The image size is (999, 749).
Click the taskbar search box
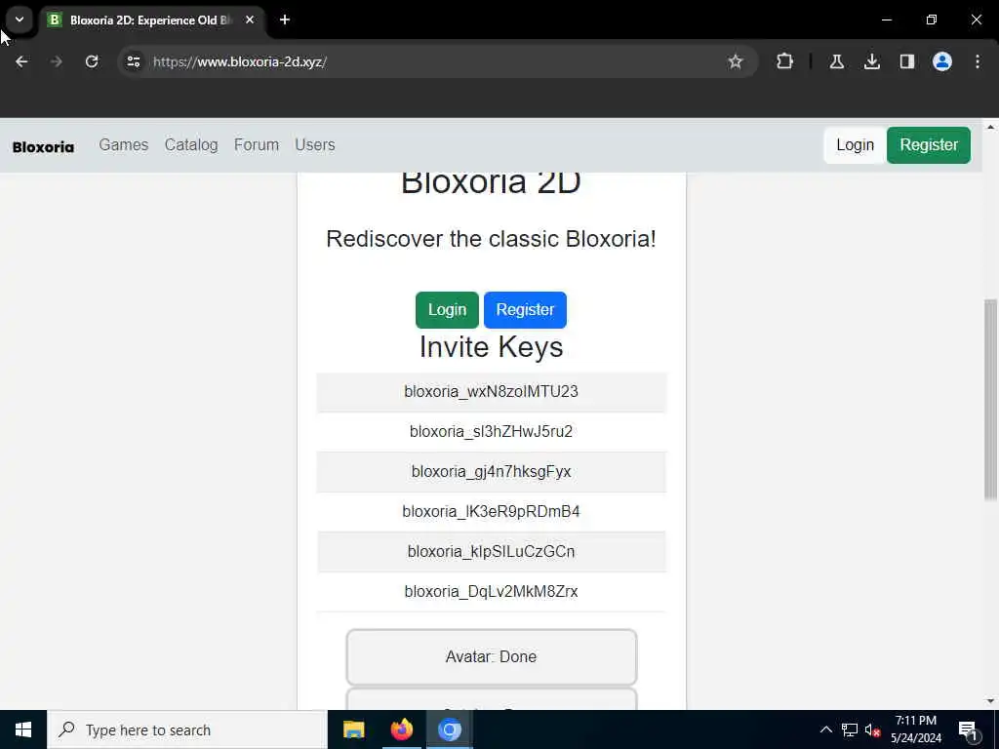186,729
